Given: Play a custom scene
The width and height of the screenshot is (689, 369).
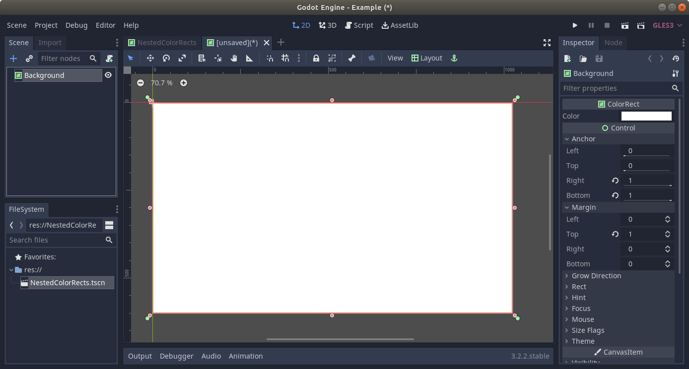Looking at the screenshot, I should point(641,25).
